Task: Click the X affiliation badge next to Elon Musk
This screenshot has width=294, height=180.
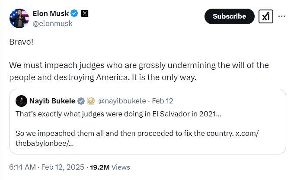Action: (85, 13)
